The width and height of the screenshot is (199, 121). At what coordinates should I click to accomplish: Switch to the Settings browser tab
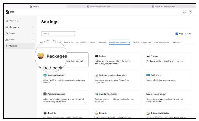[x=35, y=6]
